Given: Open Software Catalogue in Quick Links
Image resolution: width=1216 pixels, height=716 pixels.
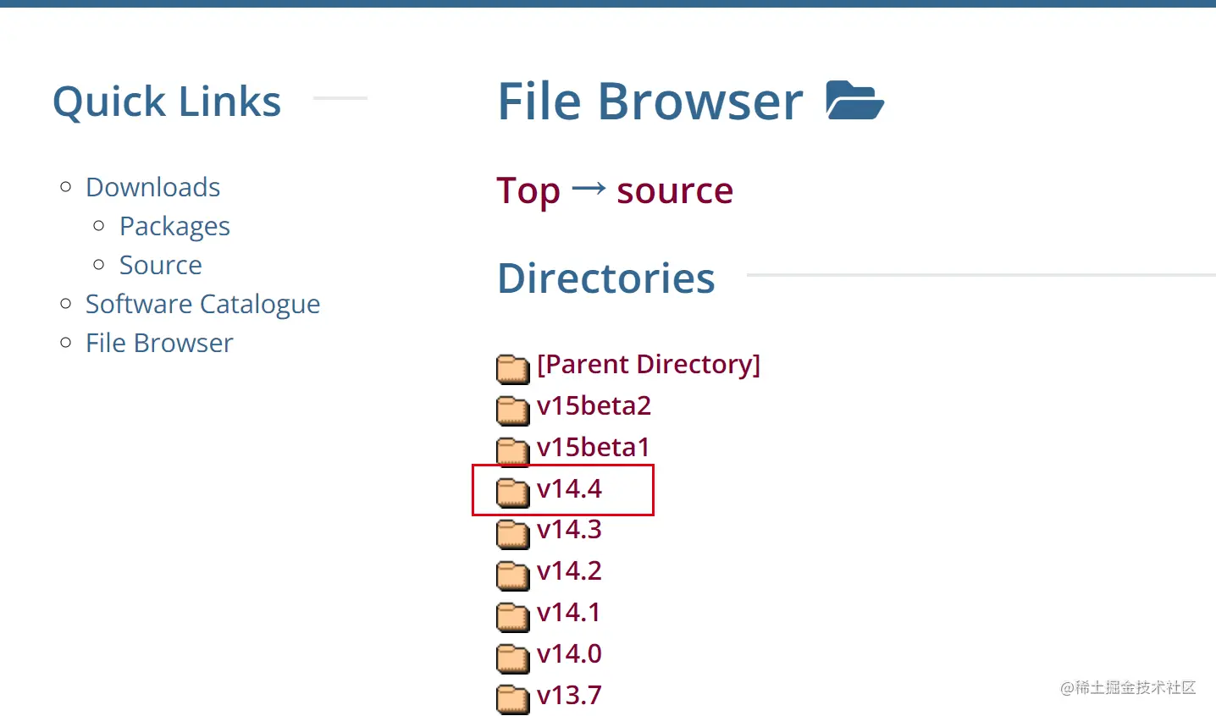Looking at the screenshot, I should pos(203,305).
